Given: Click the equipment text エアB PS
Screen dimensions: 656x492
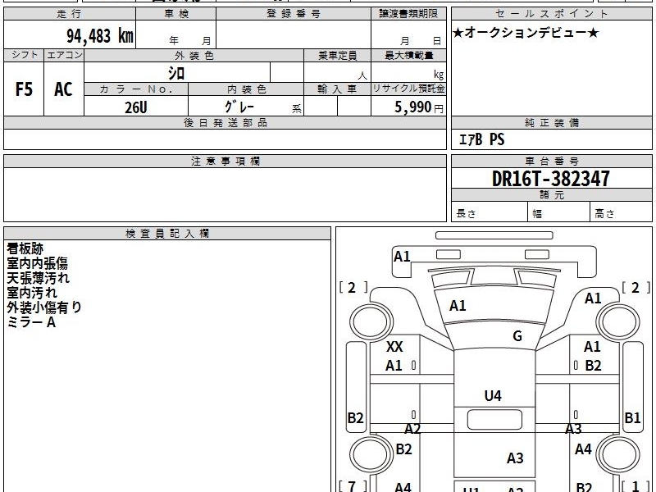Looking at the screenshot, I should (x=482, y=139).
